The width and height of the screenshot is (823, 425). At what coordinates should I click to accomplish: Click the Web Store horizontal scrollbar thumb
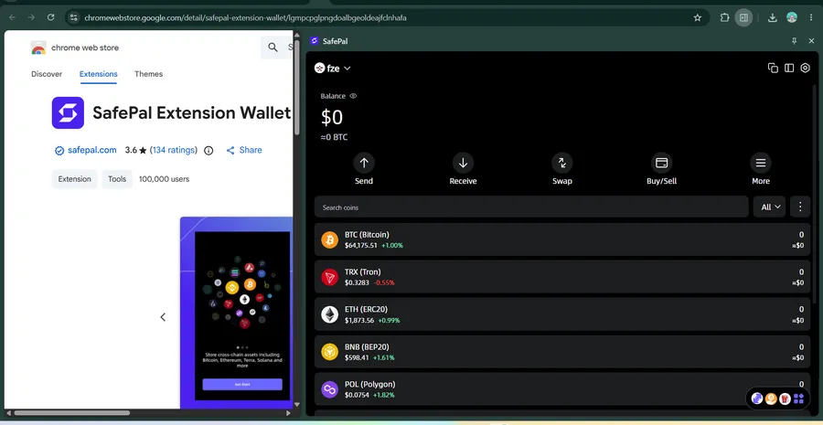pos(71,413)
